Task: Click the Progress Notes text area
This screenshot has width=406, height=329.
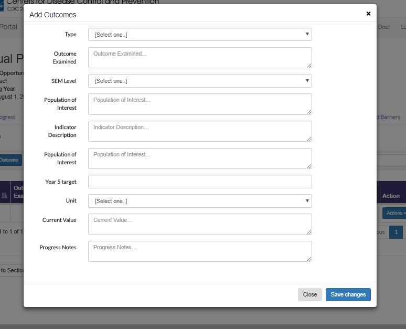Action: [200, 251]
